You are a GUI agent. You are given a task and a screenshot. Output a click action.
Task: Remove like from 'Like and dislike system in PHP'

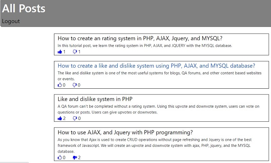(60, 118)
